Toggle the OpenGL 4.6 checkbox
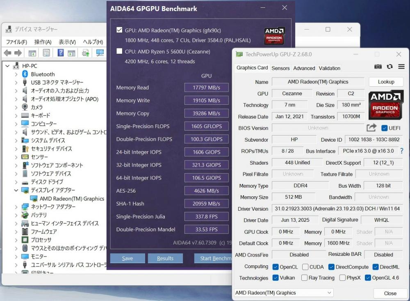 [368, 278]
